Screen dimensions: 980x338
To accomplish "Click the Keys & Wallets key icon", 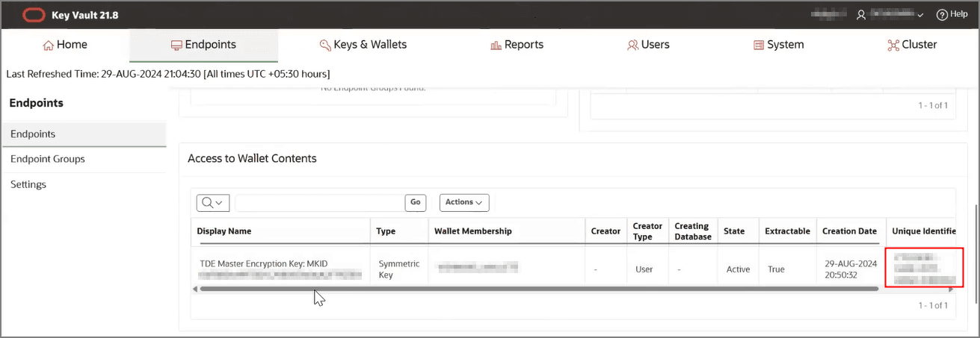I will 325,46.
